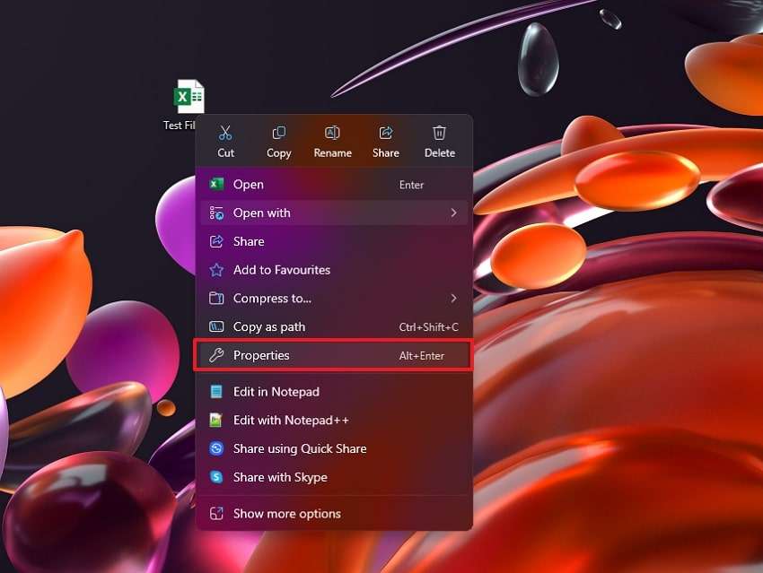Click the Cut scissors icon
763x573 pixels.
pos(225,133)
